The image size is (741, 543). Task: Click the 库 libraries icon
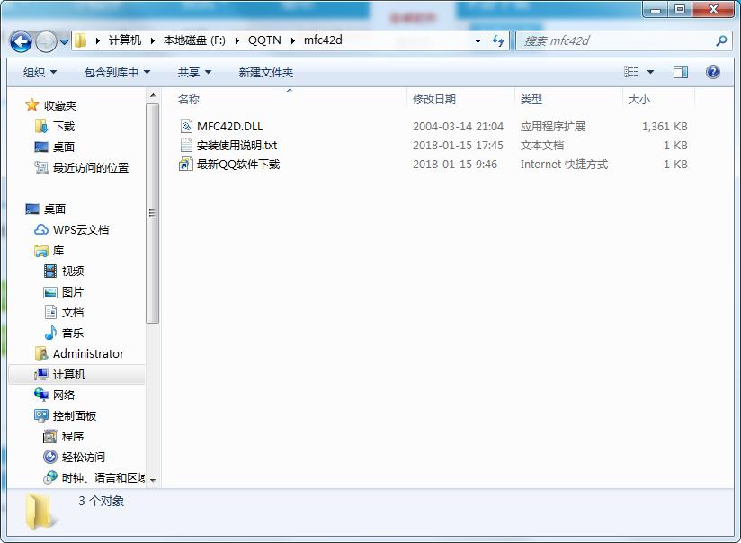tap(41, 251)
